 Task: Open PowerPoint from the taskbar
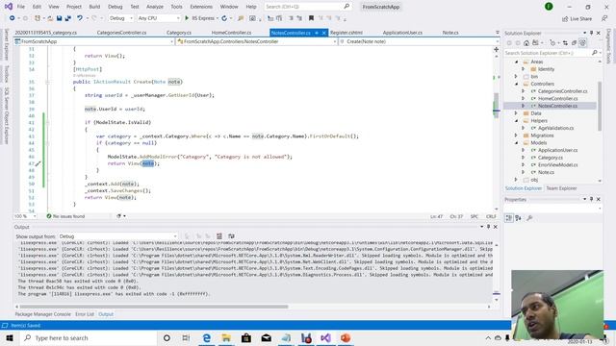click(346, 337)
